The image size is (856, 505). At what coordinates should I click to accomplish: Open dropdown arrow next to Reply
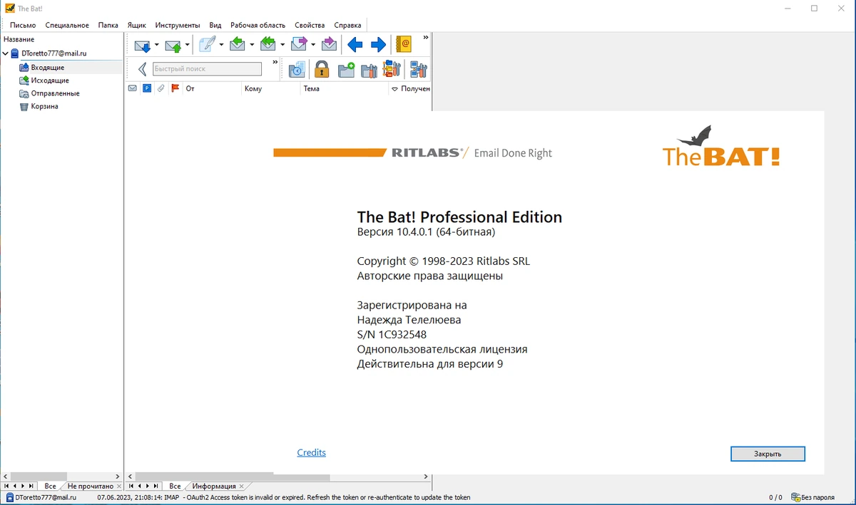click(252, 45)
